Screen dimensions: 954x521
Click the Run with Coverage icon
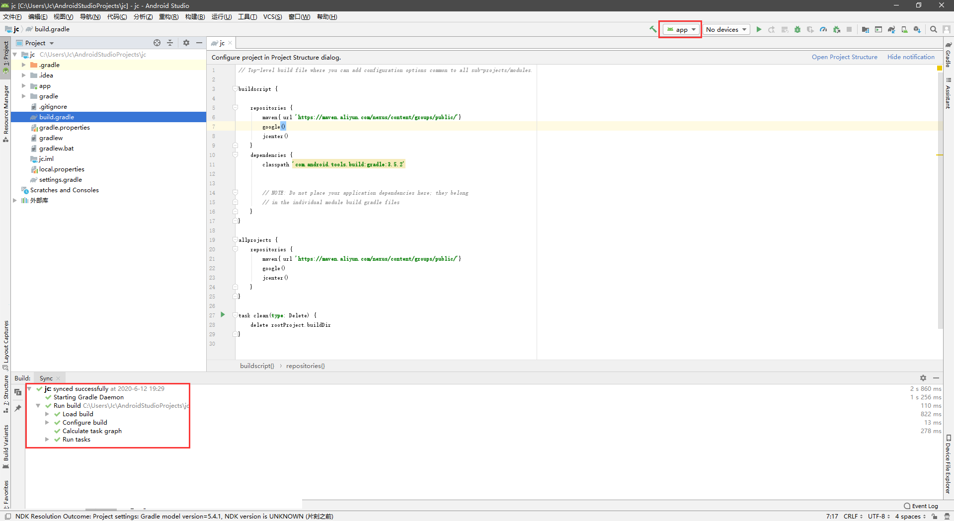pos(810,29)
